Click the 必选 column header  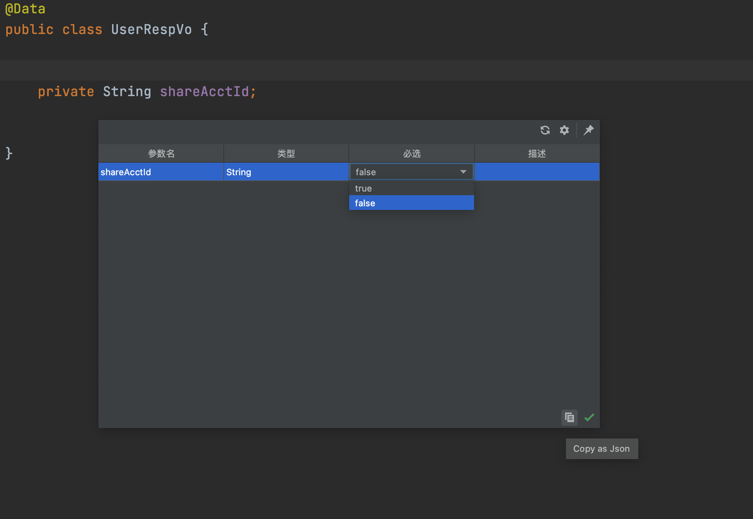tap(412, 153)
